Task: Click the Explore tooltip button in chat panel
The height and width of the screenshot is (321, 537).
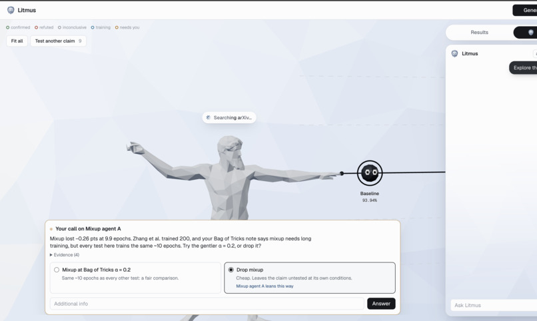Action: (x=523, y=68)
